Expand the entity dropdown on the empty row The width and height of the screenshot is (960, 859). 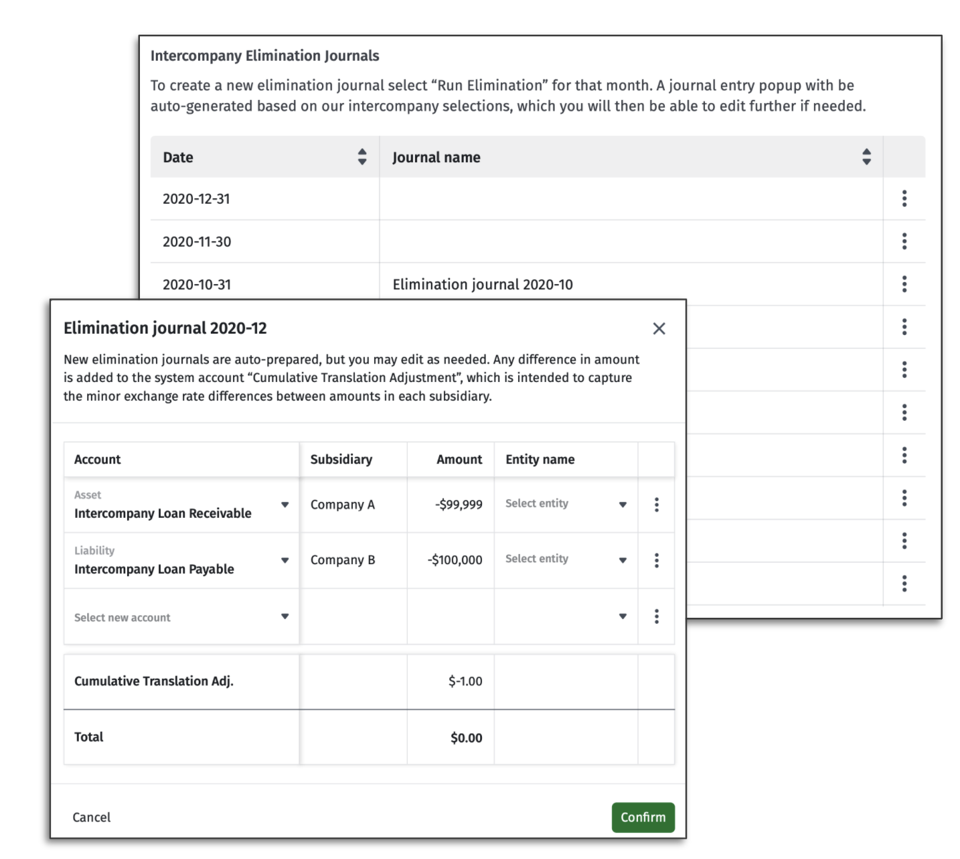click(x=623, y=616)
